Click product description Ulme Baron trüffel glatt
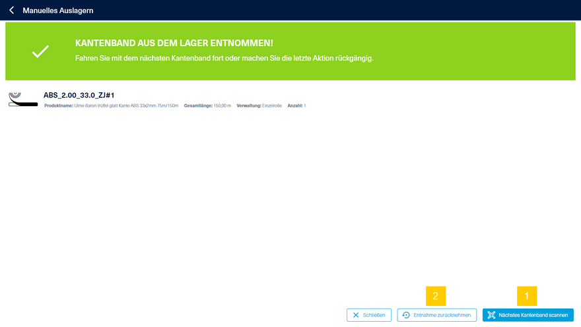The width and height of the screenshot is (581, 327). [125, 105]
